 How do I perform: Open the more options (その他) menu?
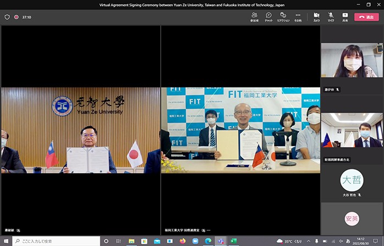point(298,17)
